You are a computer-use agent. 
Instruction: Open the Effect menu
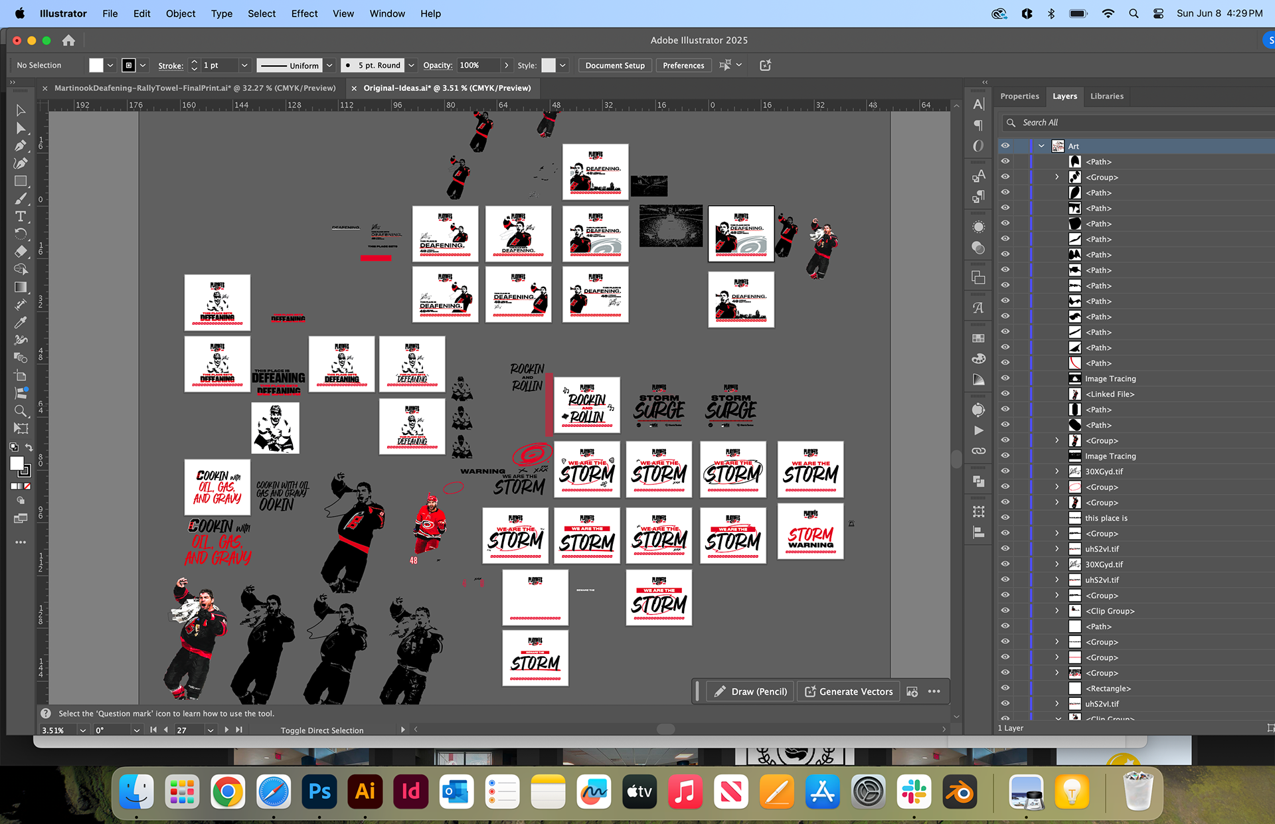[304, 13]
